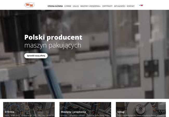Screen dimensions: 169x117
Task: Select the Polish flag language icon
Action: click(x=142, y=5)
